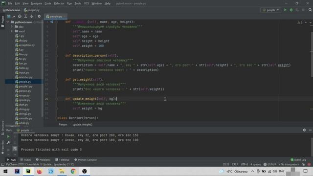Select people.py in the project tree
The height and width of the screenshot is (176, 313).
pos(25,82)
